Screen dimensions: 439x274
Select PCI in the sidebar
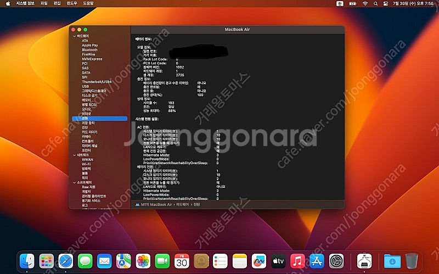tap(85, 64)
